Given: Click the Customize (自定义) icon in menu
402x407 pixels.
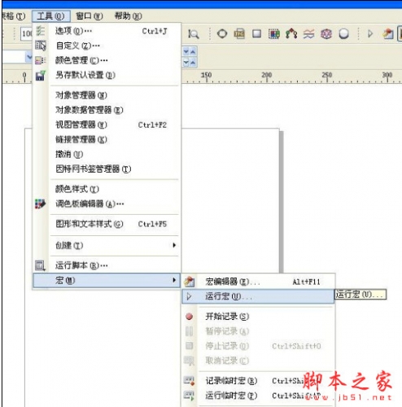Looking at the screenshot, I should (41, 46).
